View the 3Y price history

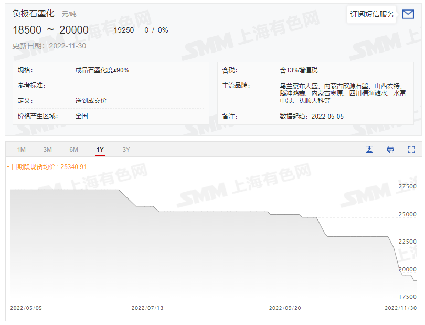[126, 150]
